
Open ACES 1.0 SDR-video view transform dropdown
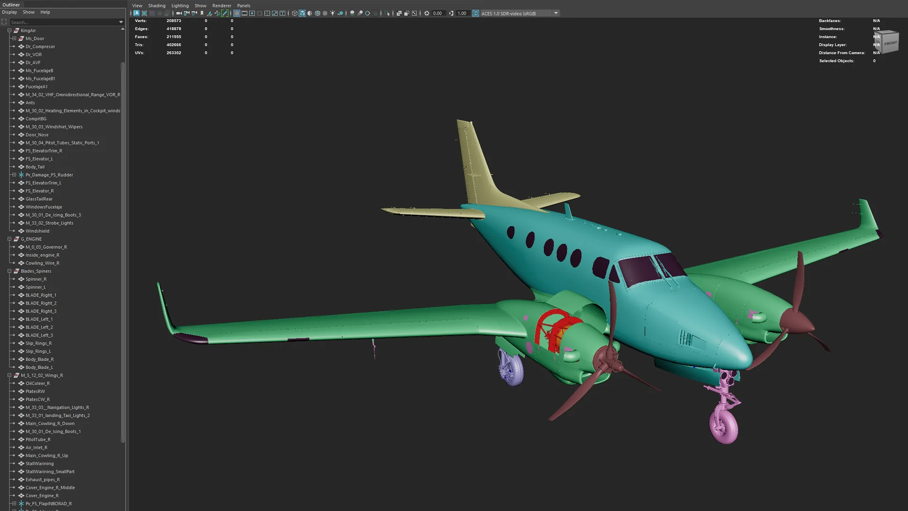pos(520,13)
